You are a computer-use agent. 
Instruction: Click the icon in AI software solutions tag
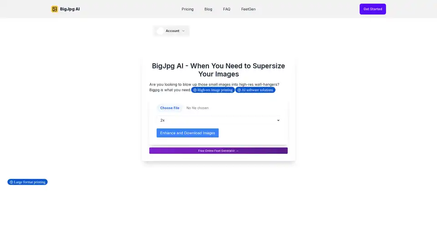pos(239,90)
